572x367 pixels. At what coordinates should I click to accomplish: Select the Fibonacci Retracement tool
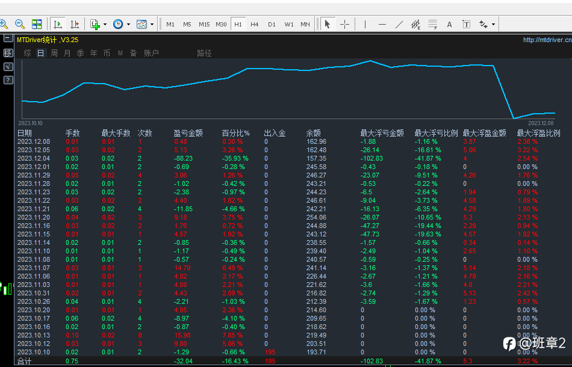[433, 24]
